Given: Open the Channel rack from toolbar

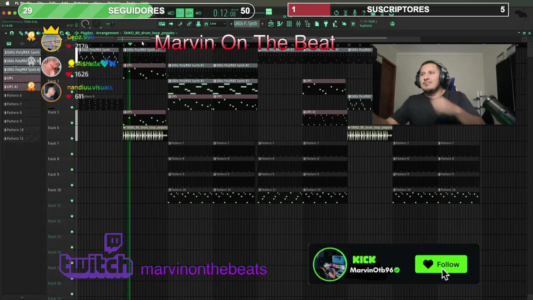Looking at the screenshot, I should (289, 24).
